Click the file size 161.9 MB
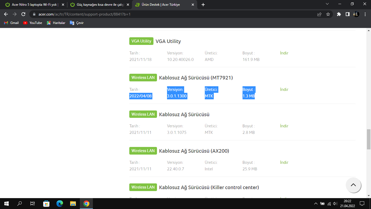Image resolution: width=371 pixels, height=209 pixels. [251, 60]
